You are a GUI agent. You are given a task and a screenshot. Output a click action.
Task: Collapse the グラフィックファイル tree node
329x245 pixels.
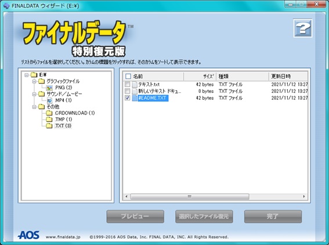(34, 81)
